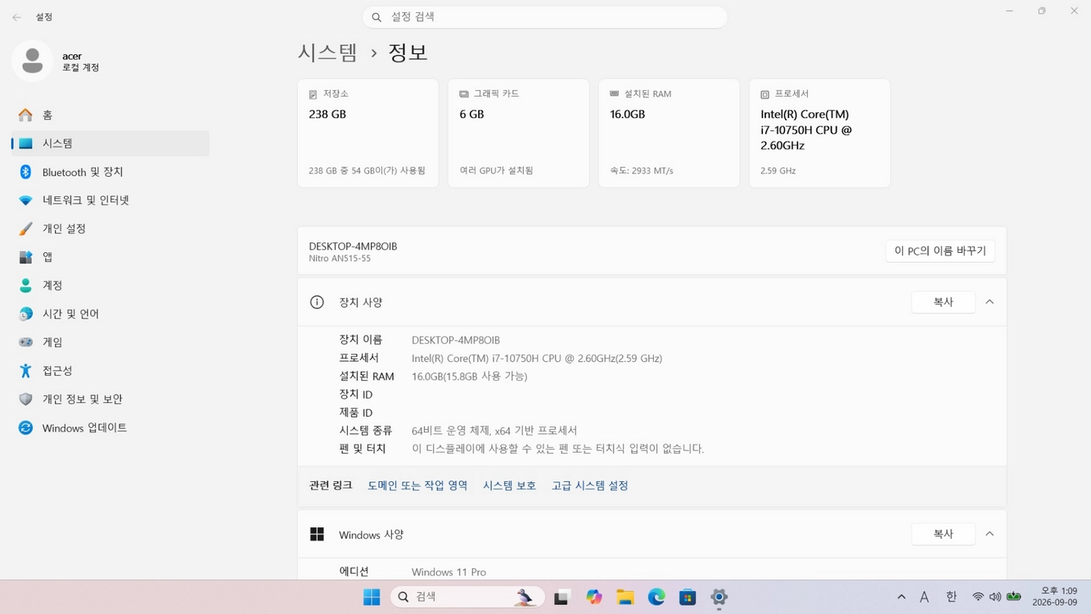Collapse the Windows 사양 section chevron

tap(990, 534)
